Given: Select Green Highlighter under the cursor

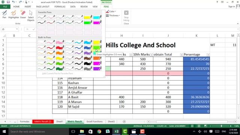Looking at the screenshot, I should tap(97, 48).
